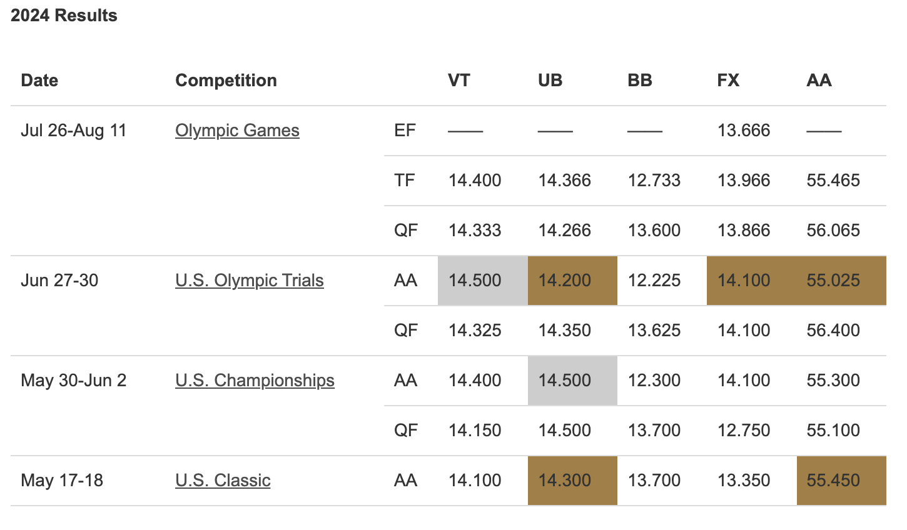Select the 56.065 Olympic qualification all-around score

[833, 231]
